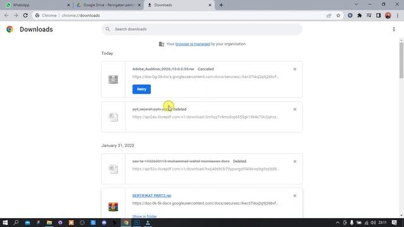Open the Windows Start menu
Screen dimensions: 404x227
point(5,223)
